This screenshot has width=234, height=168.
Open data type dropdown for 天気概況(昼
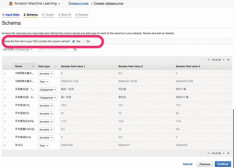[48, 98]
